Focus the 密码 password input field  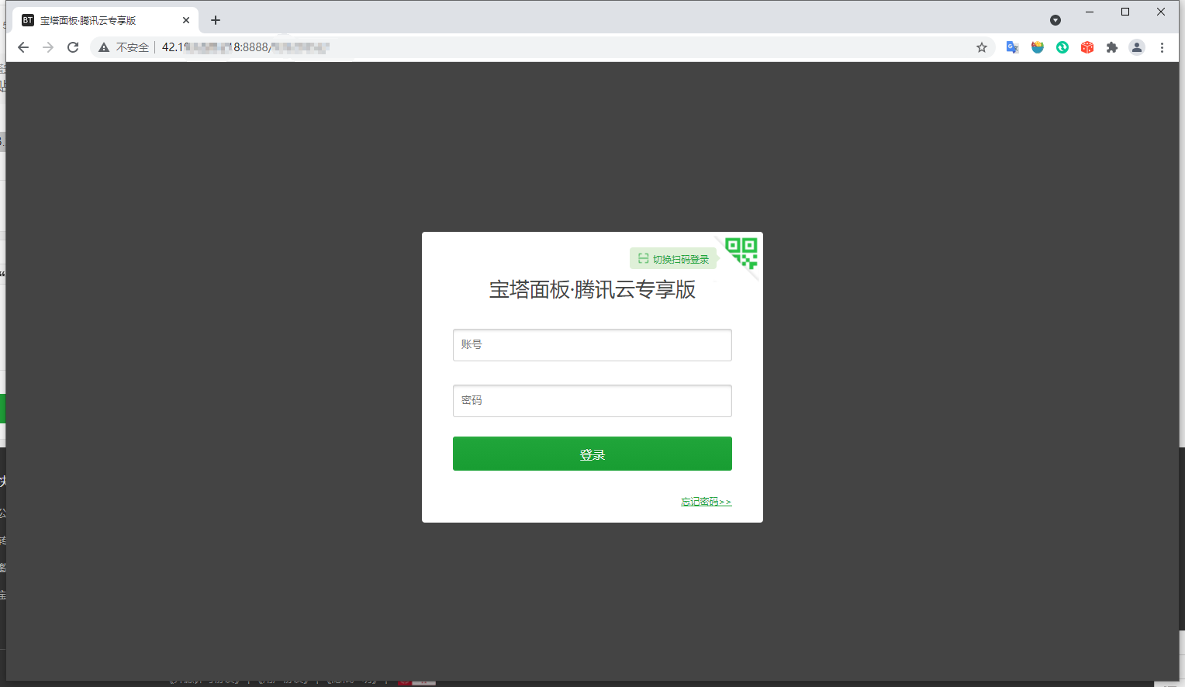592,401
